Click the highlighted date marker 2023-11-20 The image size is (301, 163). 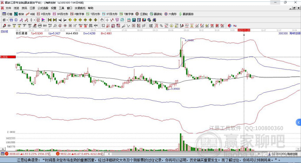[x=244, y=30]
